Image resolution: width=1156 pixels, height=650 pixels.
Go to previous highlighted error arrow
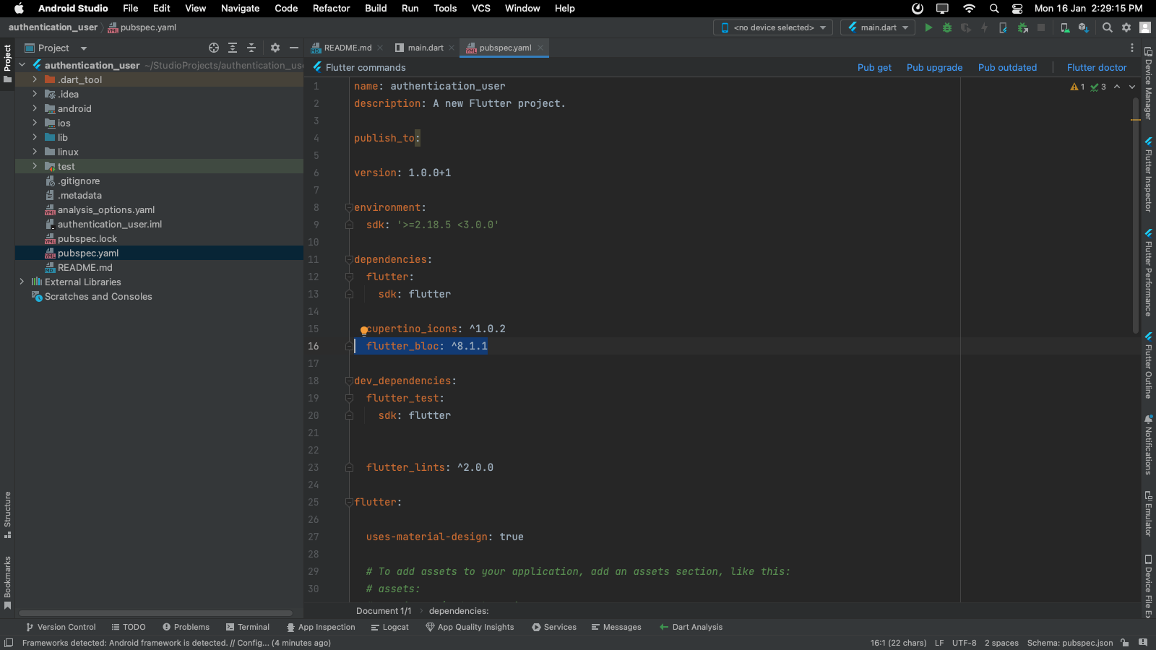(1117, 87)
